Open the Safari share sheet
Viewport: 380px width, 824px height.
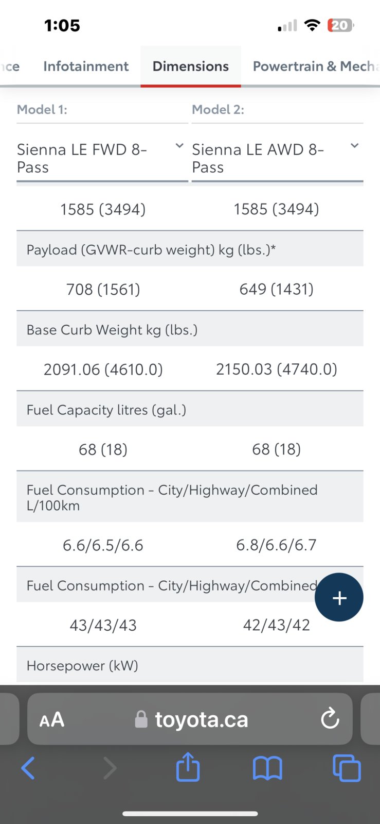188,766
